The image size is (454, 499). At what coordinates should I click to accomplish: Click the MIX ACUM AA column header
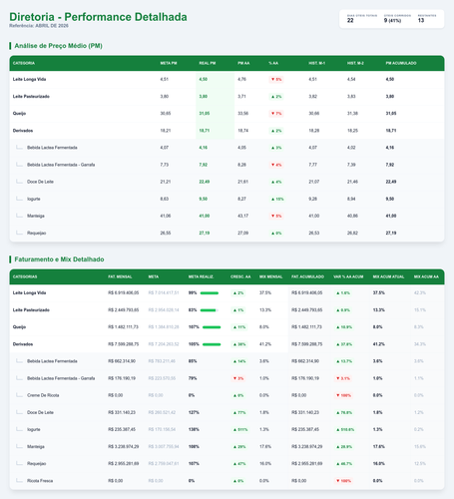(x=426, y=276)
